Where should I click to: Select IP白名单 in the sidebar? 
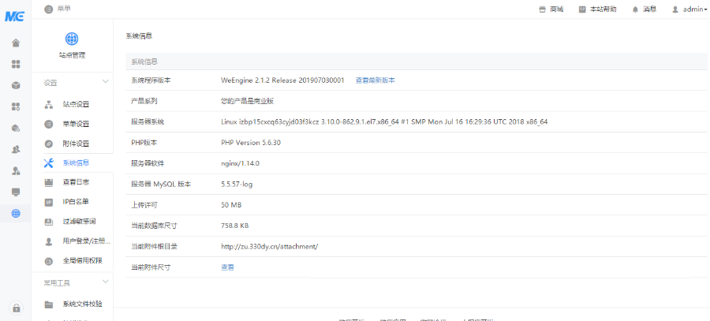tap(76, 202)
